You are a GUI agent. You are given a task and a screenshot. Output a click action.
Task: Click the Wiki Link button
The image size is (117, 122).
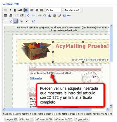[26, 119]
